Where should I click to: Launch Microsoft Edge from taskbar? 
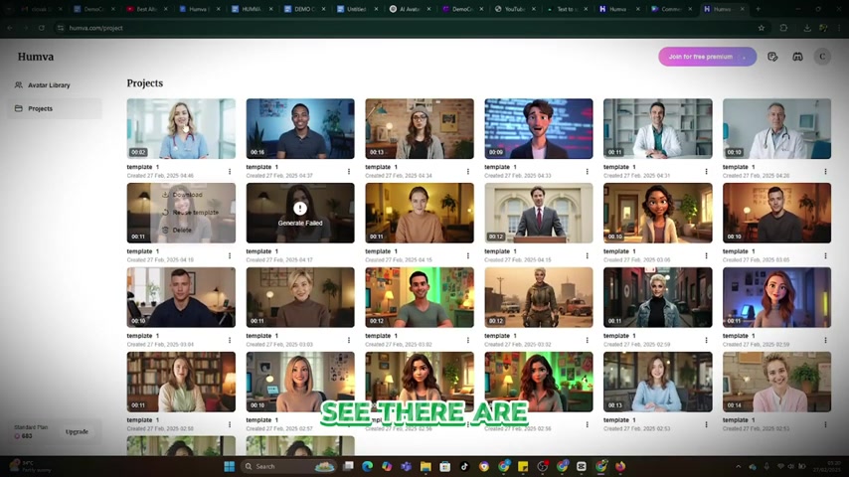pos(367,466)
